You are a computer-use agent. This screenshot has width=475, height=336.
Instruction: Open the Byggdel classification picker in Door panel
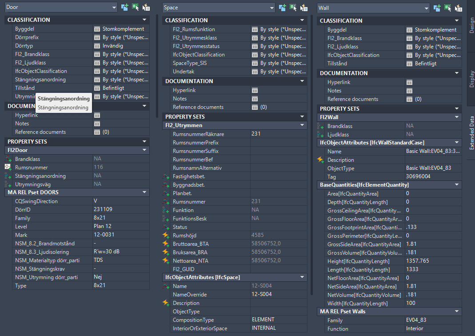(97, 29)
